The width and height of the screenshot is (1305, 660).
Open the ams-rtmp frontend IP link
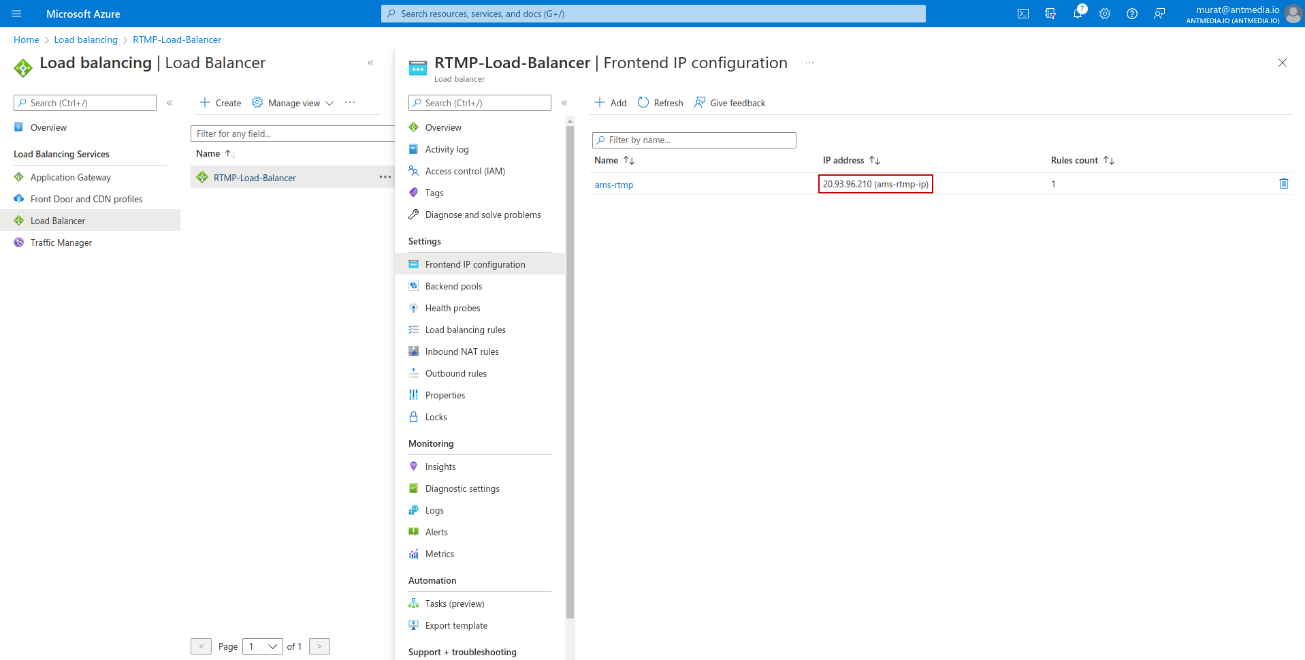click(x=614, y=185)
